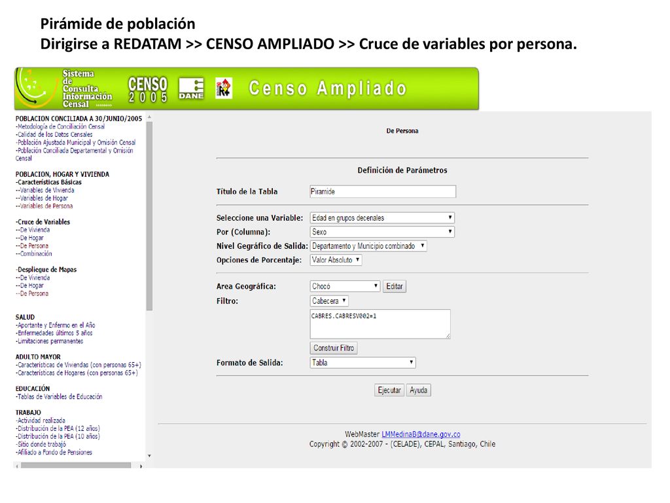Click the Ayuda button
This screenshot has width=670, height=503.
pyautogui.click(x=418, y=390)
